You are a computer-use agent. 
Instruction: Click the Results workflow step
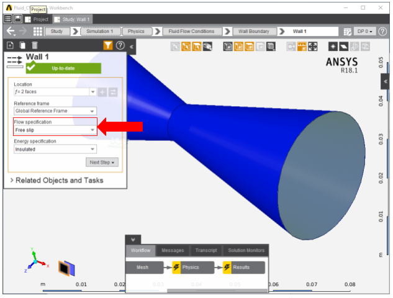click(244, 268)
